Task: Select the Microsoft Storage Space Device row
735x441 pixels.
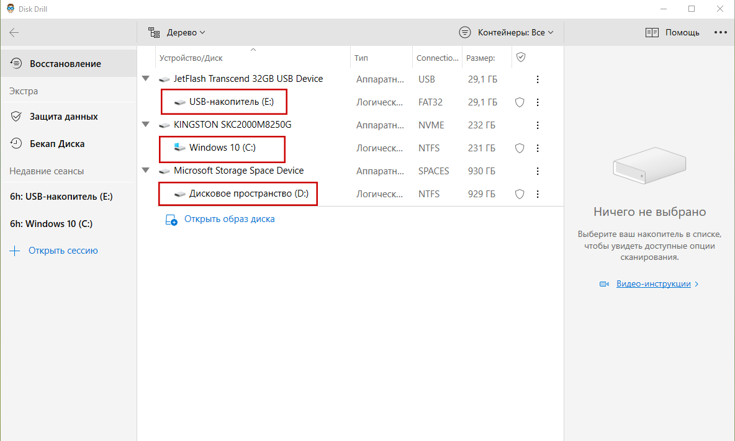Action: point(351,171)
